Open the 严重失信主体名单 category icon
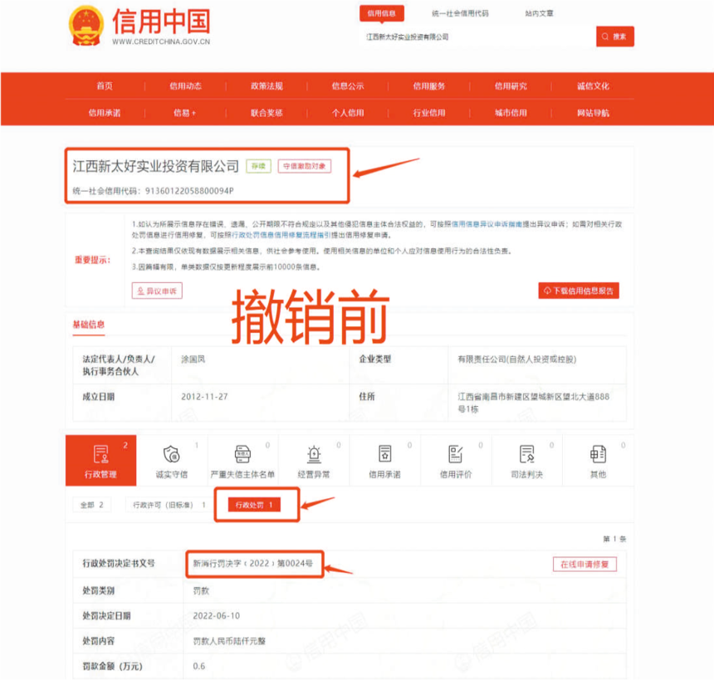 pyautogui.click(x=242, y=460)
